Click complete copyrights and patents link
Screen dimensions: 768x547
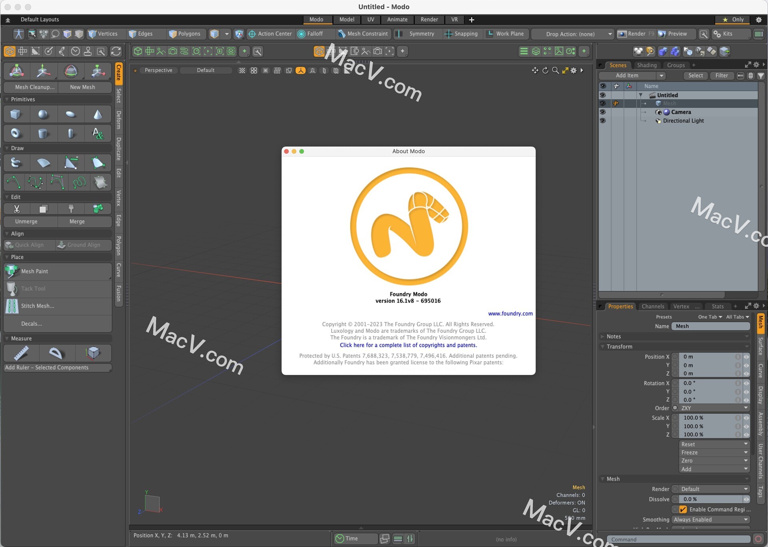click(409, 345)
